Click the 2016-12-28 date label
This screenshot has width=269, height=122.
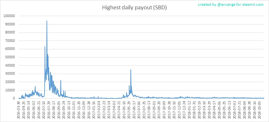[88, 110]
